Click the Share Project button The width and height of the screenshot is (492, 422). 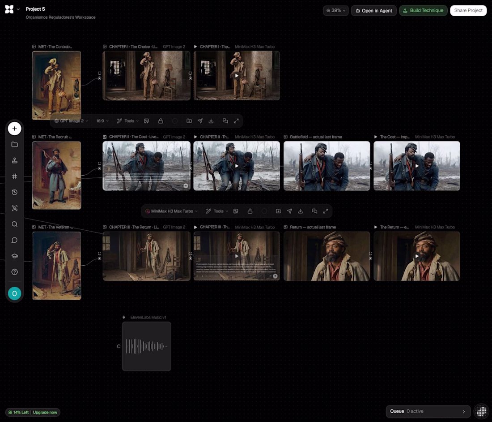click(x=468, y=11)
